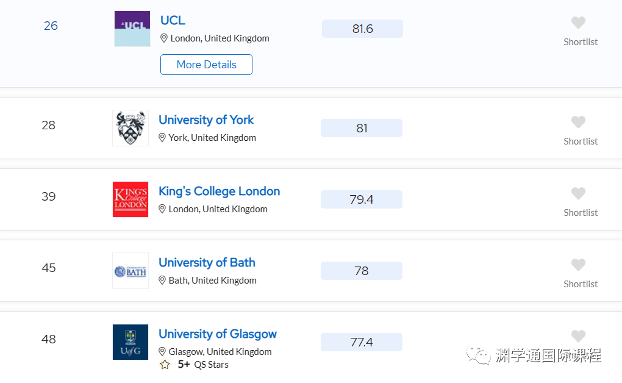622x383 pixels.
Task: Click the heart icon for University of Bath
Action: [x=578, y=265]
